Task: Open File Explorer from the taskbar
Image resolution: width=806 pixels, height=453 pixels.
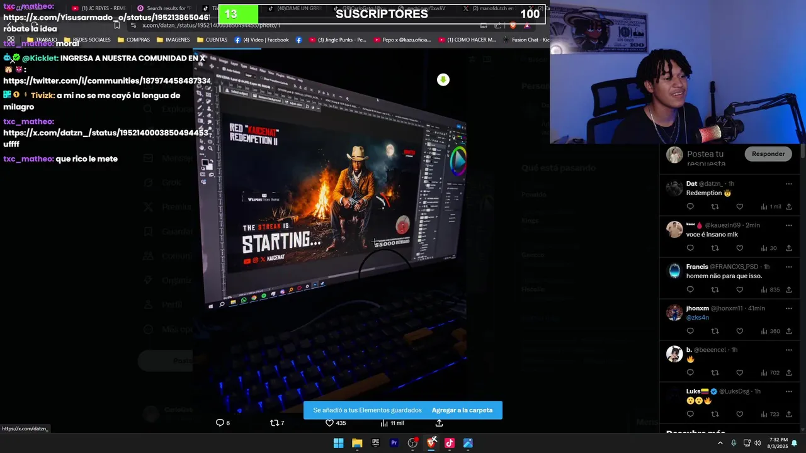Action: [x=357, y=443]
